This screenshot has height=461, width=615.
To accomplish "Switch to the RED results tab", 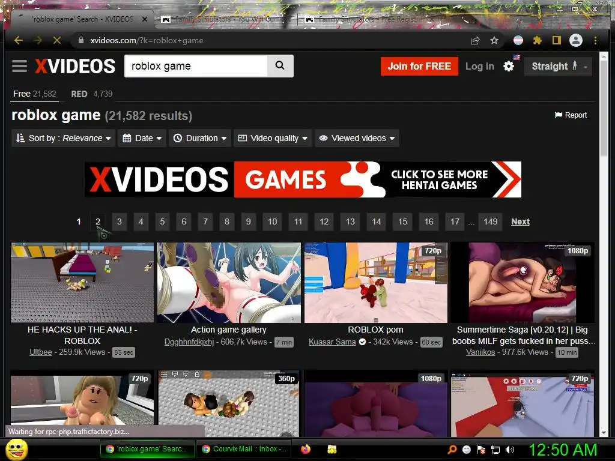I will pyautogui.click(x=91, y=94).
